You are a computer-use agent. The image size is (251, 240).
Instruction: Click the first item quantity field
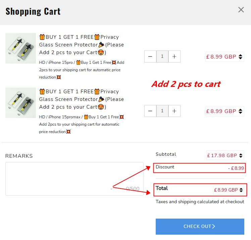162,56
